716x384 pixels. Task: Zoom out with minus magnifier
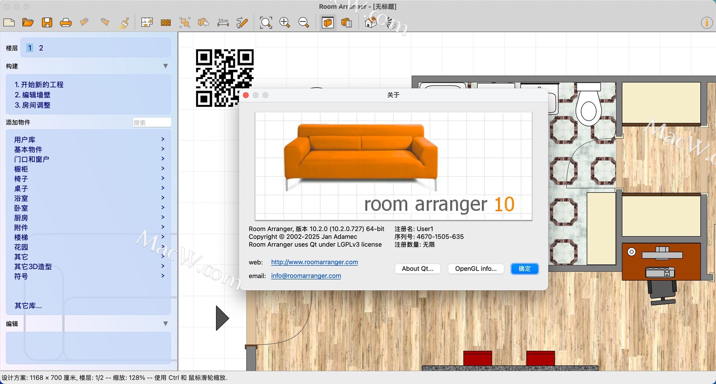[x=304, y=22]
